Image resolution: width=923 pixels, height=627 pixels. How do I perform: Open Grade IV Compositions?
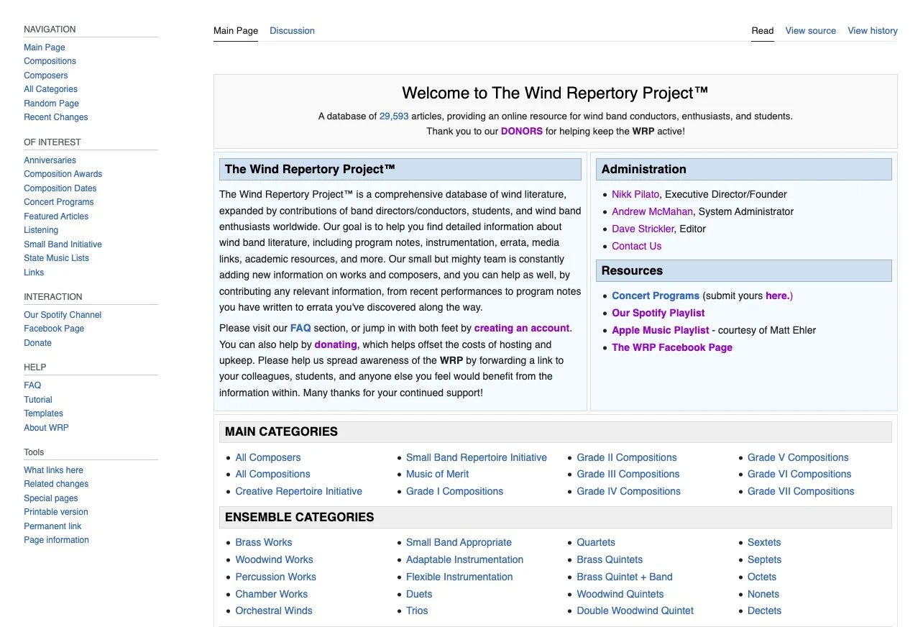(x=628, y=491)
